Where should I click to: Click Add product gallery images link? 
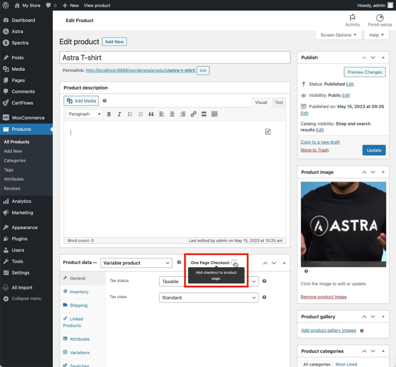click(x=329, y=330)
